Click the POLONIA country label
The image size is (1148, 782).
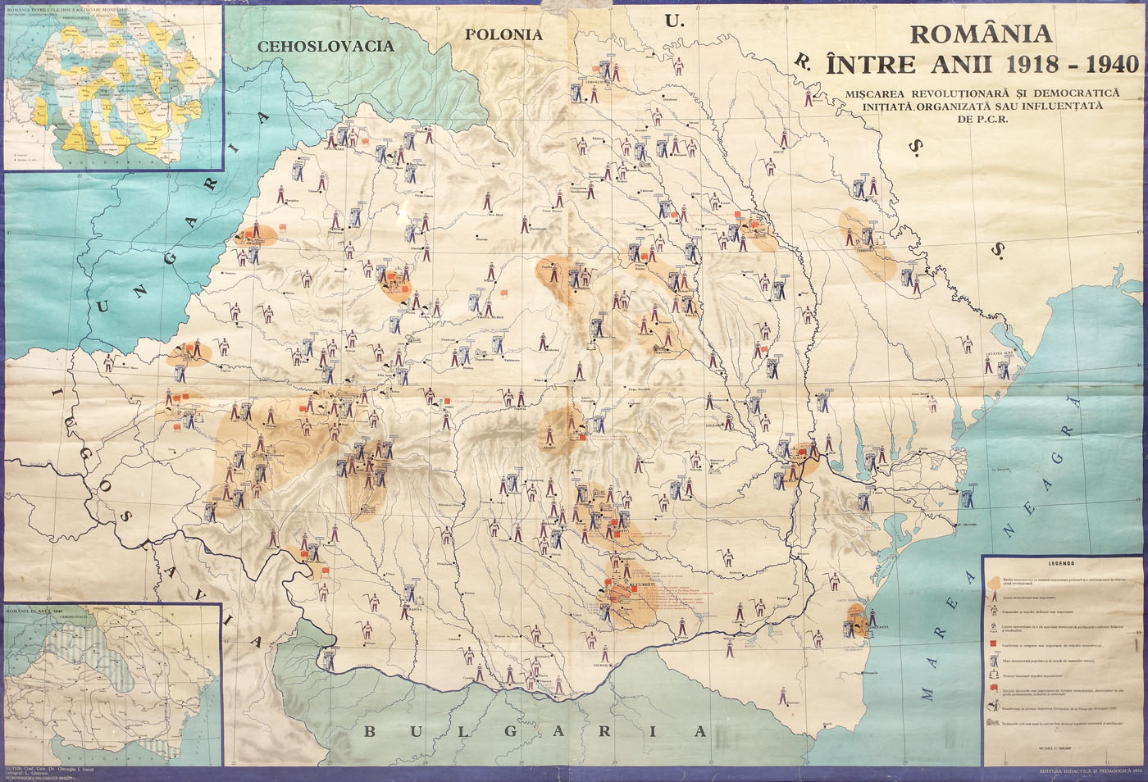(503, 34)
